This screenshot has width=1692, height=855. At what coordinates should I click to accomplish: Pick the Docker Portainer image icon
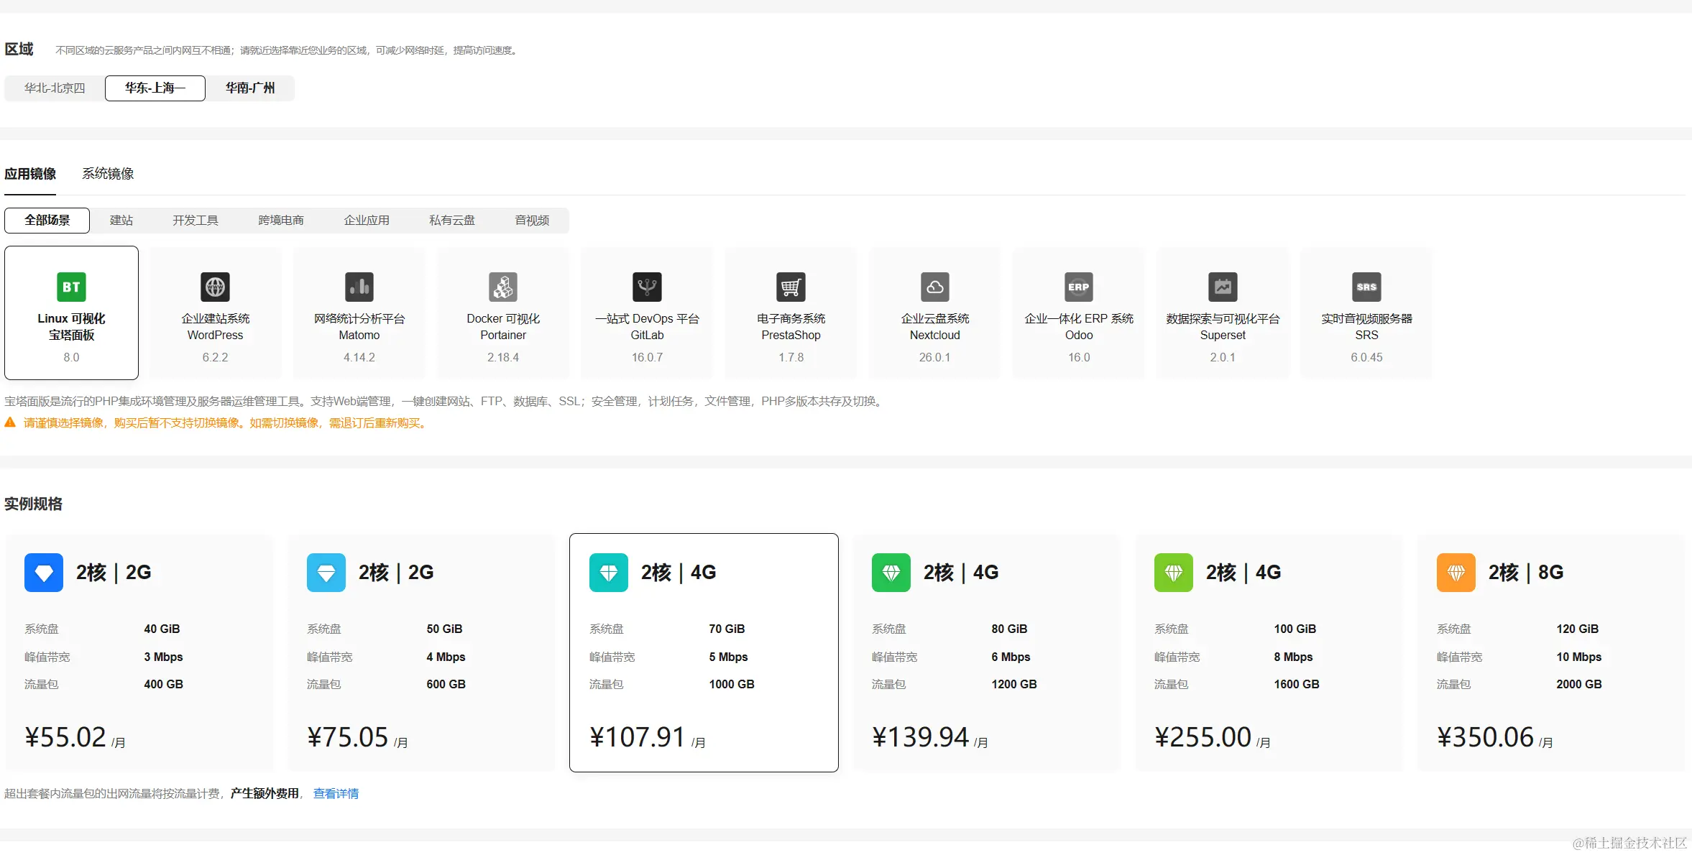point(503,287)
